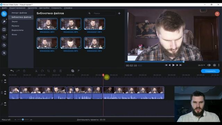
Task: Select the MAH00090.MP4 thumbnail in the library
Action: (94, 43)
